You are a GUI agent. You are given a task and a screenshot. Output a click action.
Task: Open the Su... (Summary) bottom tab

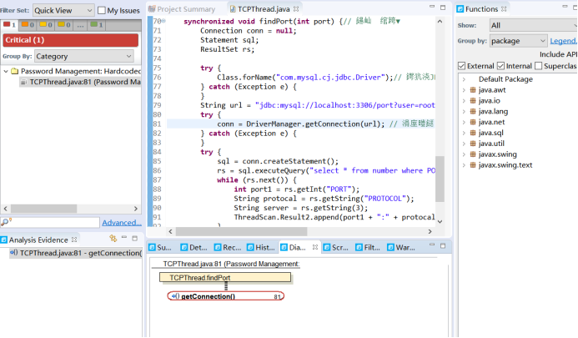click(x=160, y=248)
